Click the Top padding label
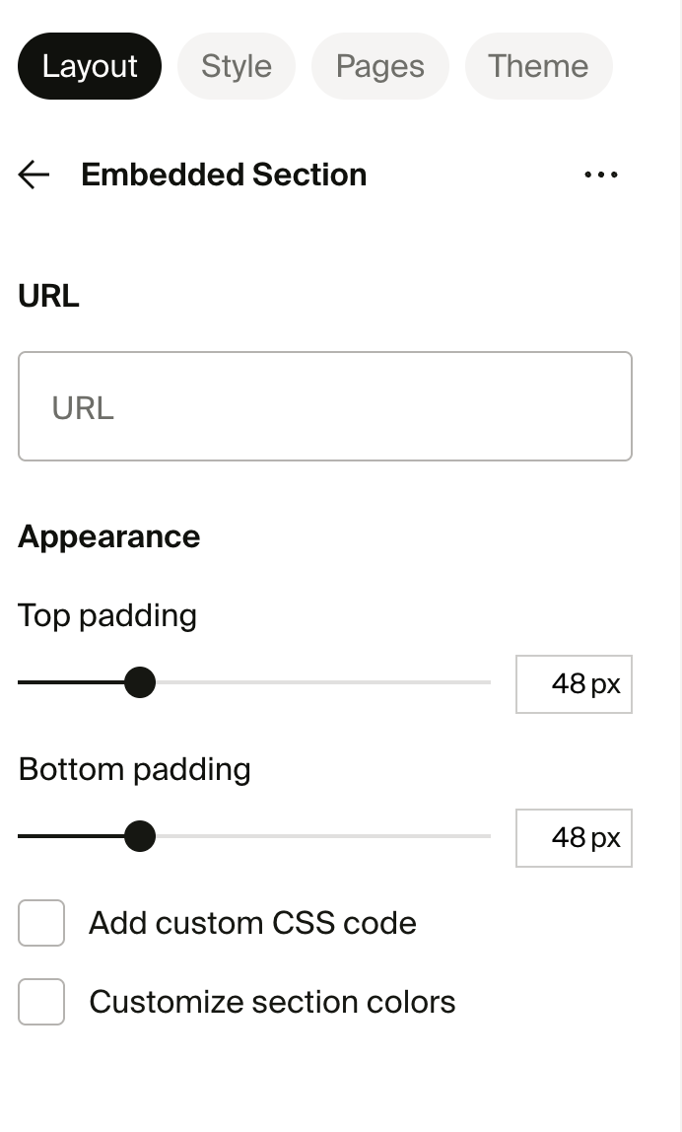 [x=107, y=614]
